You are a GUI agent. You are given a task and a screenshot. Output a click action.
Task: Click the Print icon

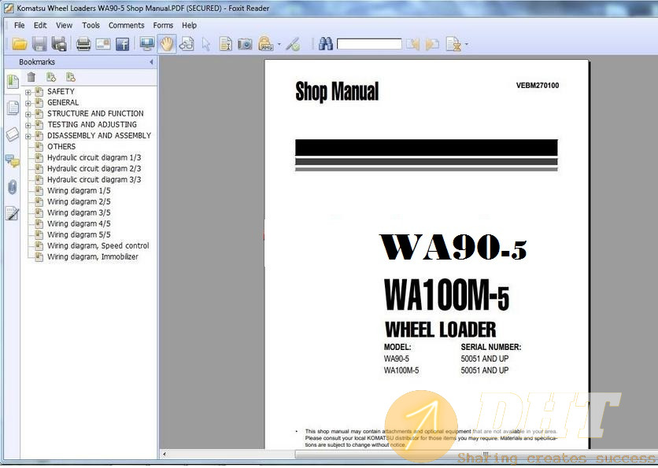(83, 43)
